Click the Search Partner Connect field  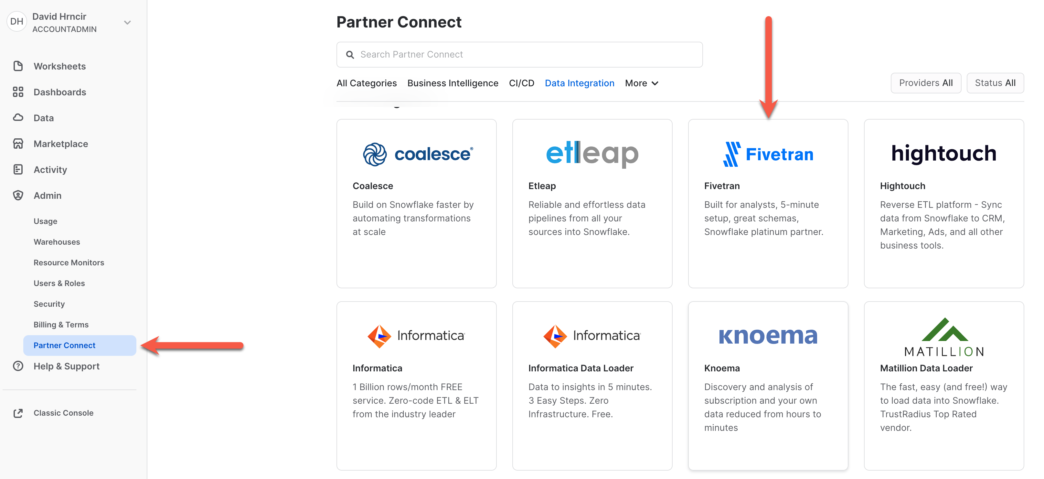[x=446, y=54]
